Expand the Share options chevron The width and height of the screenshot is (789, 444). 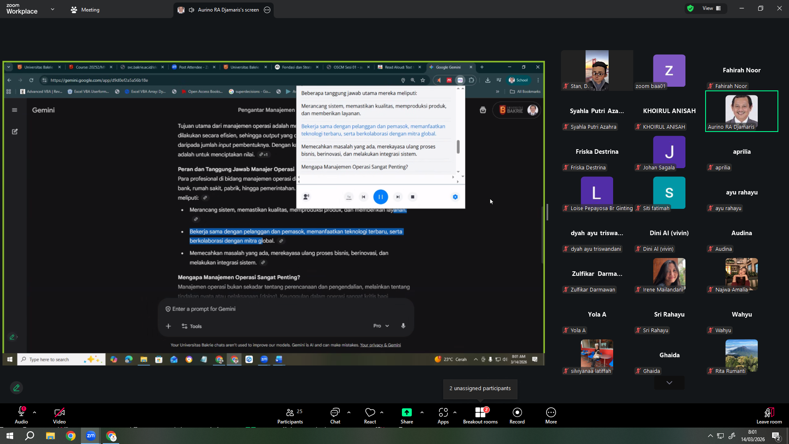pos(422,412)
